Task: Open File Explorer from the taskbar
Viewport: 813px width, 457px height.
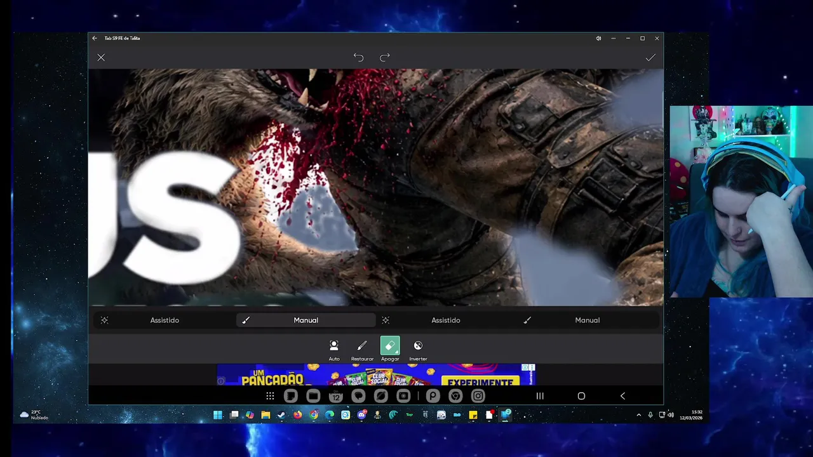Action: click(265, 415)
